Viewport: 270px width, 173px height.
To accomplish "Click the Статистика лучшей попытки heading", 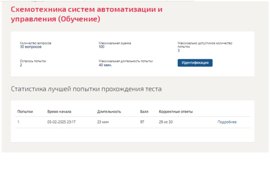I will coord(86,89).
